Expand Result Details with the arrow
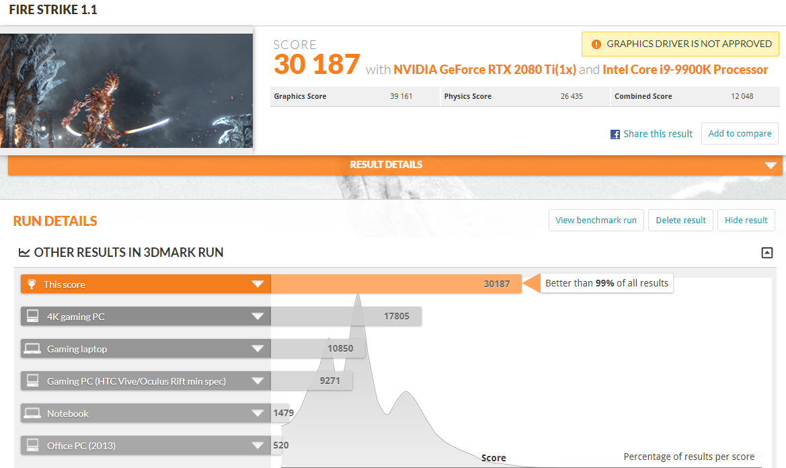Viewport: 786px width, 468px height. (771, 165)
